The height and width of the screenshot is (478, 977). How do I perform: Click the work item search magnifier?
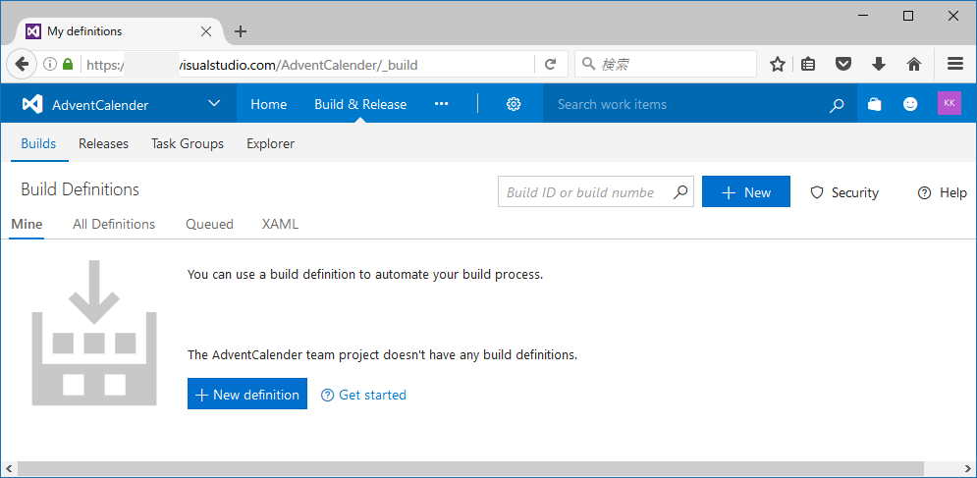(837, 105)
